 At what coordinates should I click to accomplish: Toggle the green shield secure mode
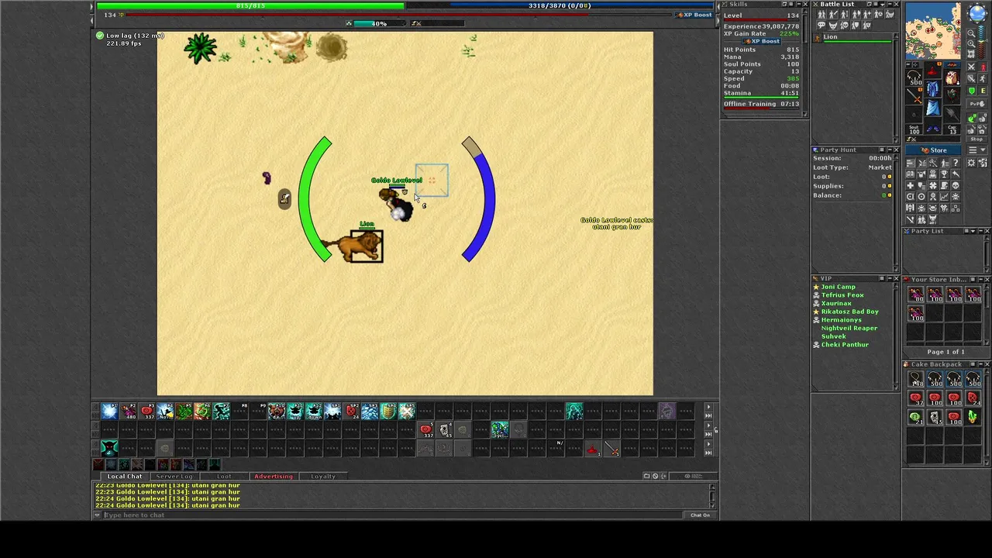pos(971,91)
